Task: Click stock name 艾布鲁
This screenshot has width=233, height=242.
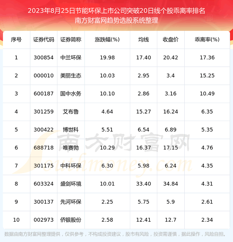Action: point(71,111)
